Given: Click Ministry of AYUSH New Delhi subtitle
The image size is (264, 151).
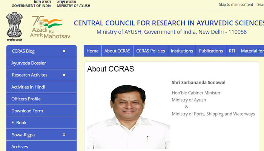Looking at the screenshot, I should pyautogui.click(x=172, y=32).
